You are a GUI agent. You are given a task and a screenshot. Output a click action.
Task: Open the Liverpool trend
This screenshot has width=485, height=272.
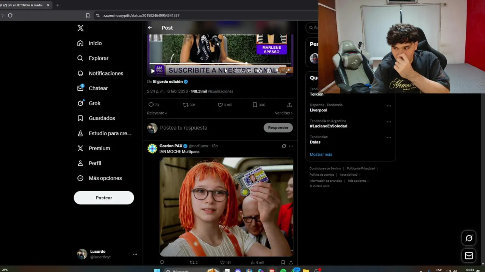click(318, 110)
